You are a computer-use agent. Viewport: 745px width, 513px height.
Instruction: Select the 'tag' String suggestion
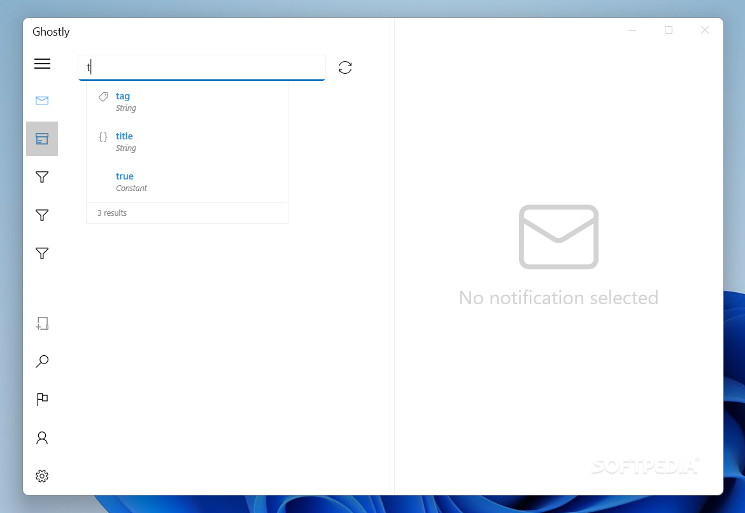click(x=187, y=102)
